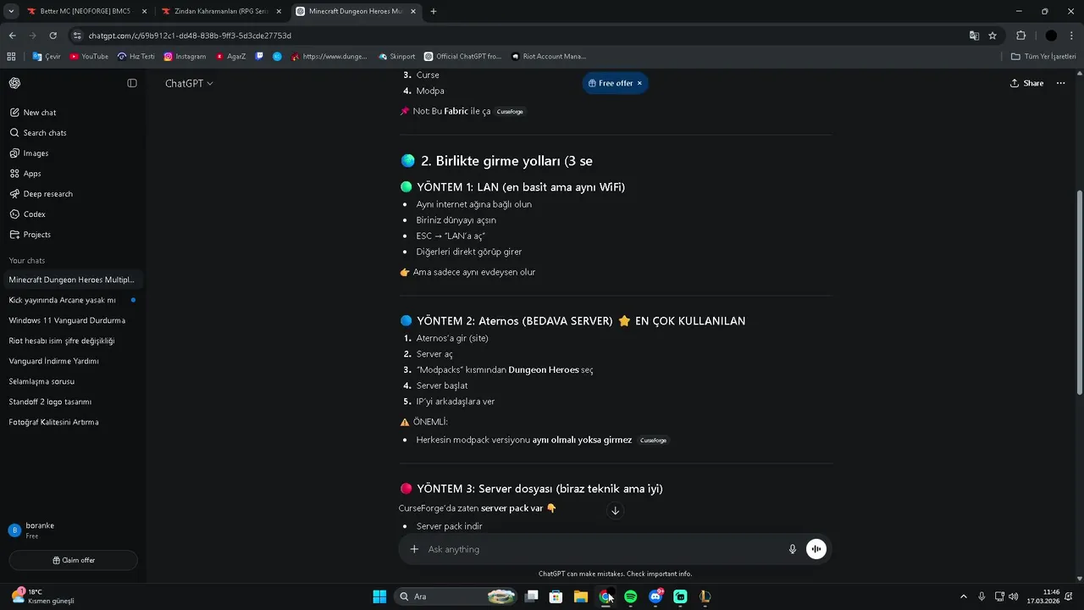Open the browser extensions puzzle icon

[x=1020, y=36]
